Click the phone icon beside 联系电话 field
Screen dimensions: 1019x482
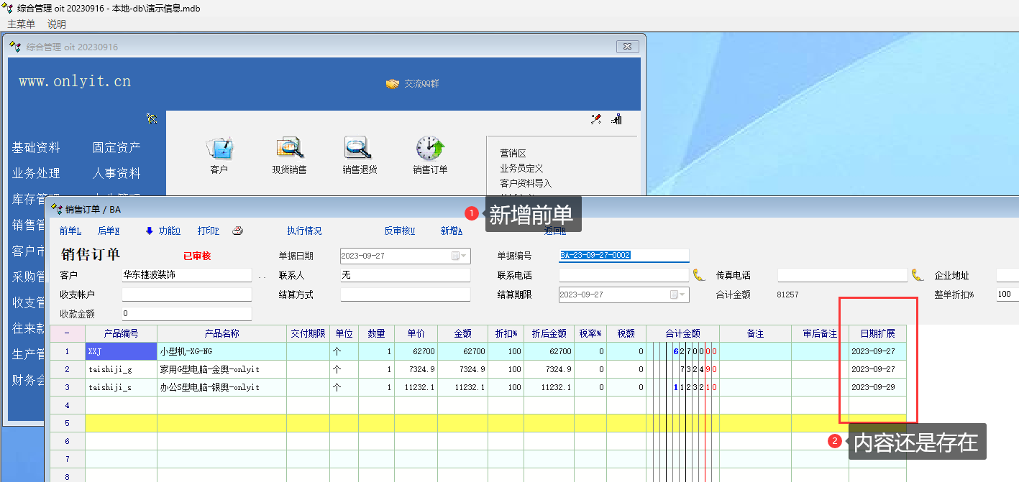[699, 275]
